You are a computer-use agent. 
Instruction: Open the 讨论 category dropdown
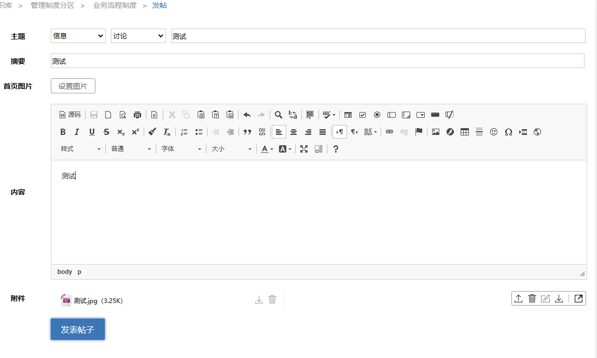[138, 36]
